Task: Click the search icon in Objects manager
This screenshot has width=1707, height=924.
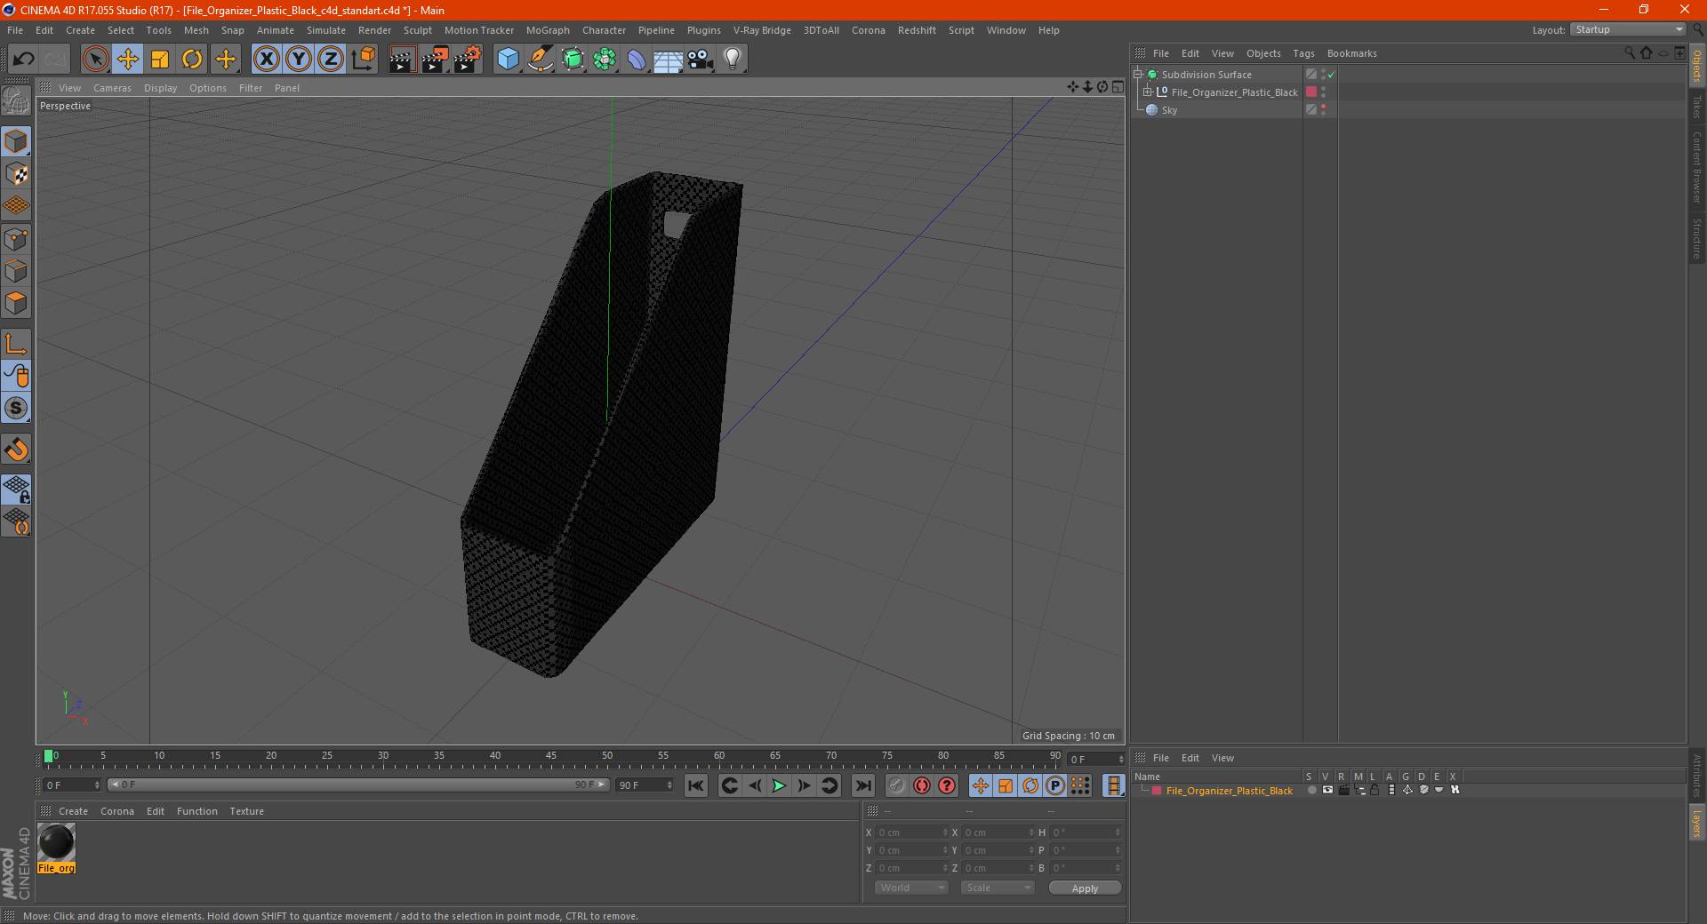Action: (1630, 53)
